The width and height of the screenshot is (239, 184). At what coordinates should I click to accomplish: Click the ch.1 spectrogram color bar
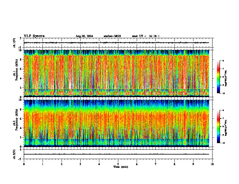[x=218, y=77]
